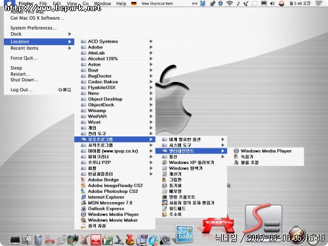Choose Shut Down... from the Apple menu
Image resolution: width=328 pixels, height=246 pixels.
[x=39, y=80]
